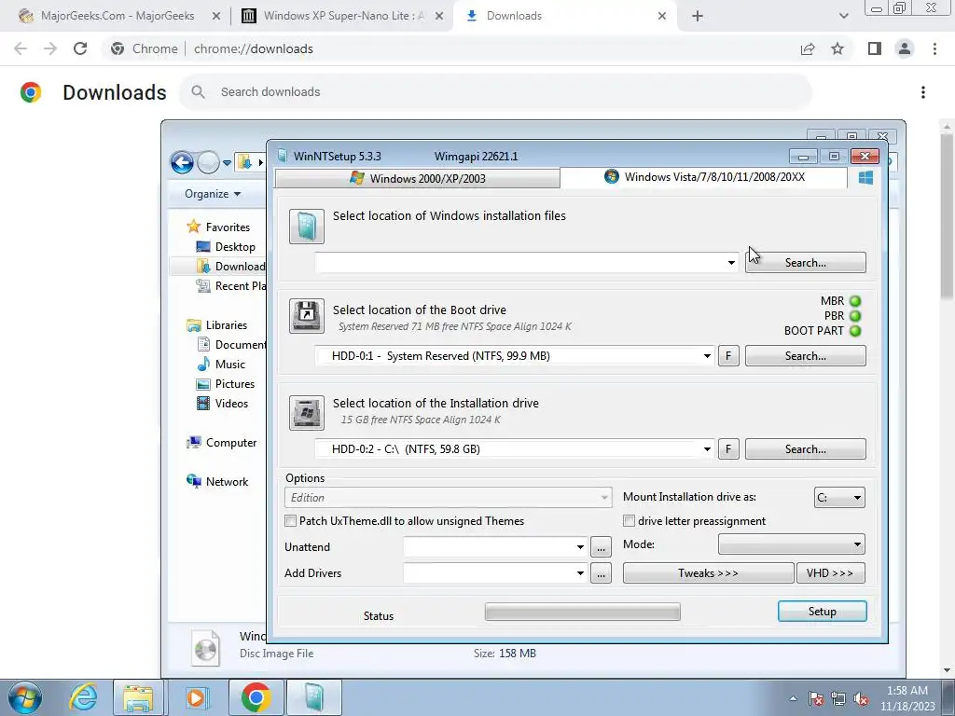The image size is (955, 716).
Task: Open Windows Explorer taskbar icon
Action: (138, 697)
